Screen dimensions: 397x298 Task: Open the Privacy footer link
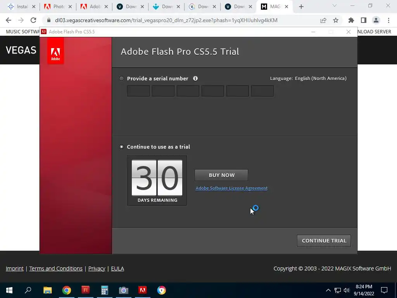(x=97, y=269)
